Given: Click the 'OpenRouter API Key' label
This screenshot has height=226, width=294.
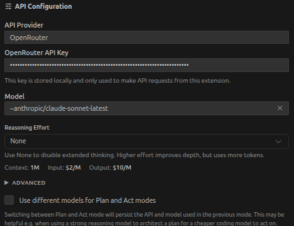Looking at the screenshot, I should pyautogui.click(x=36, y=53).
